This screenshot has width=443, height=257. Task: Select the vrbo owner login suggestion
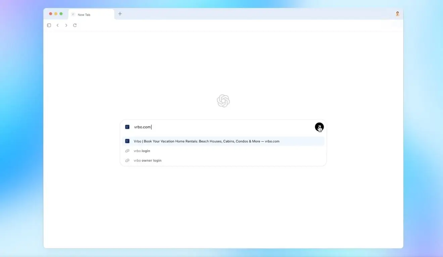point(148,160)
